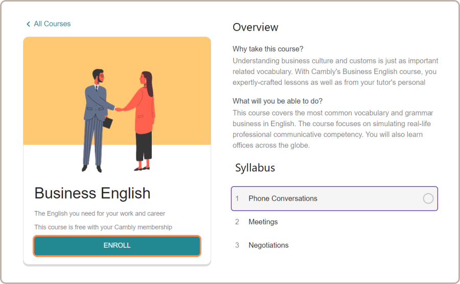Select the Meetings lesson in the syllabus
Screen dimensions: 460x284
[x=263, y=222]
